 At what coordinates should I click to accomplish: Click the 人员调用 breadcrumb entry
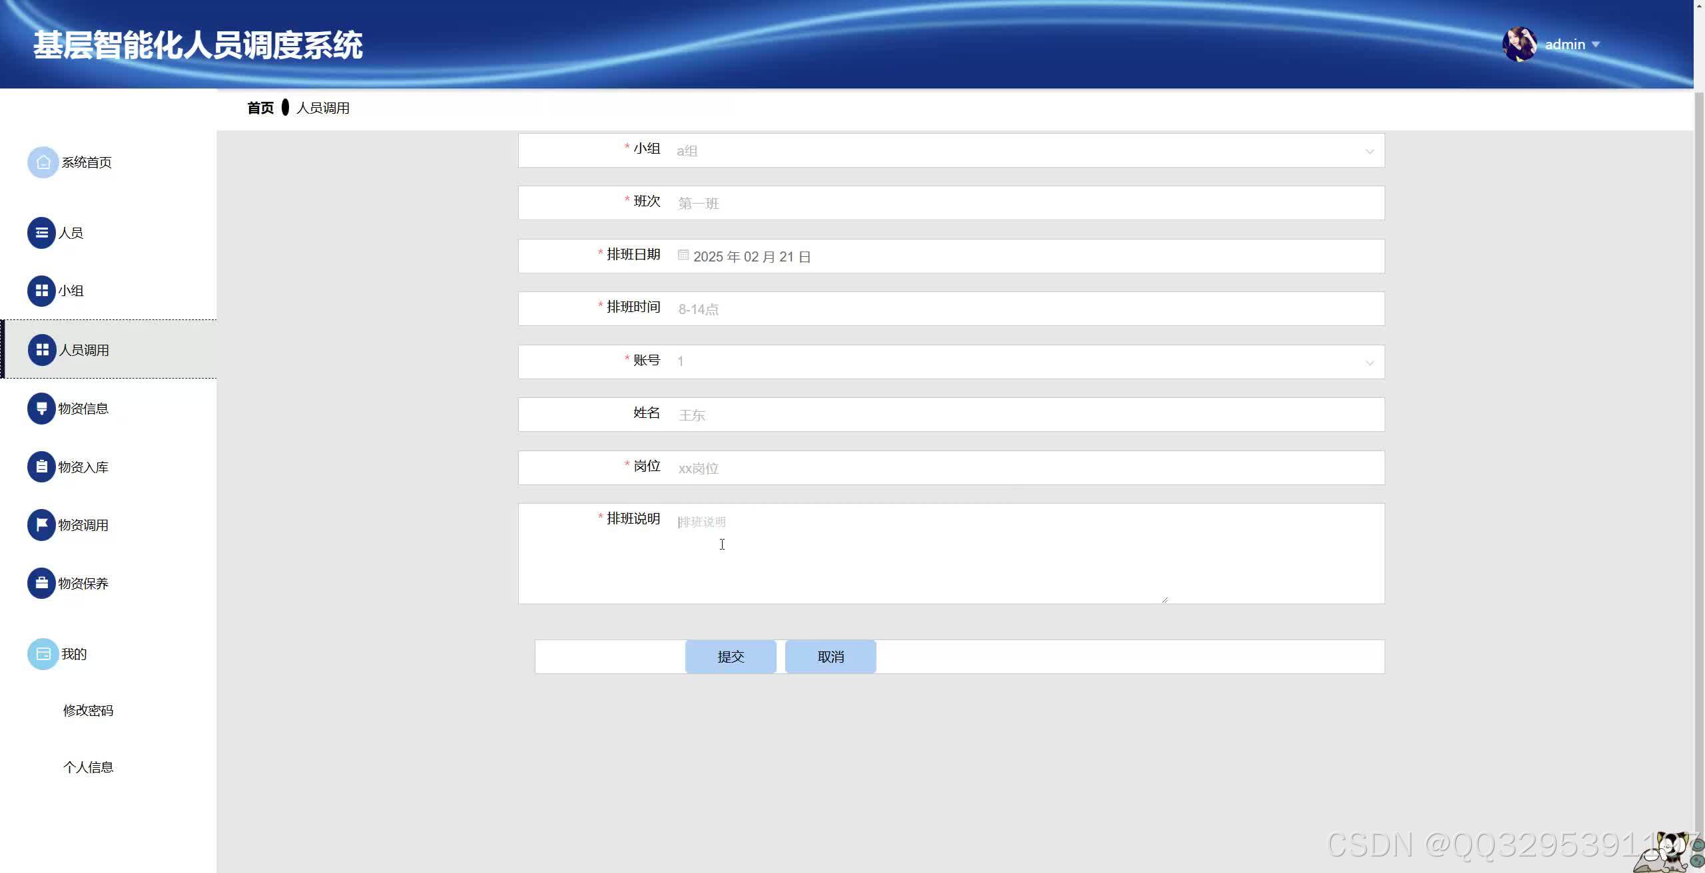pyautogui.click(x=322, y=108)
